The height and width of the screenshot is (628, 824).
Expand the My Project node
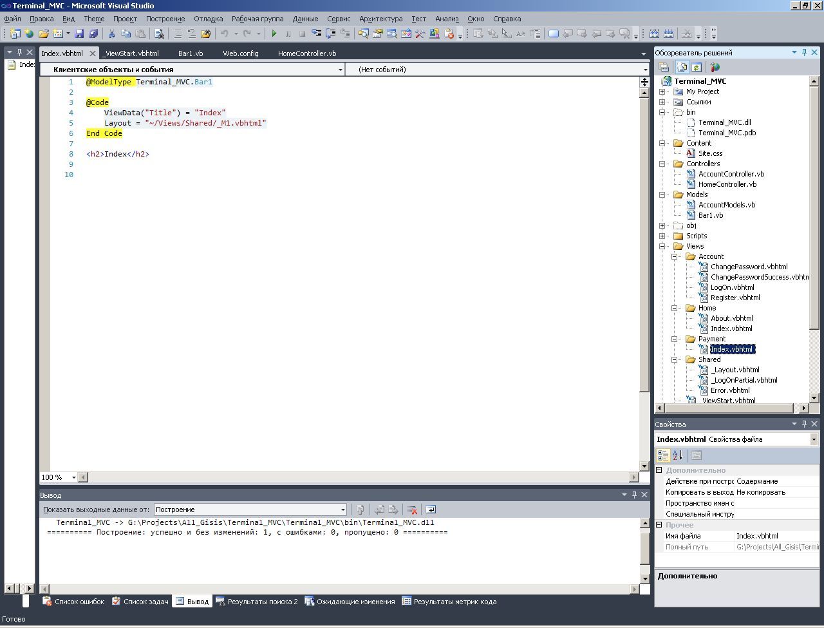662,91
